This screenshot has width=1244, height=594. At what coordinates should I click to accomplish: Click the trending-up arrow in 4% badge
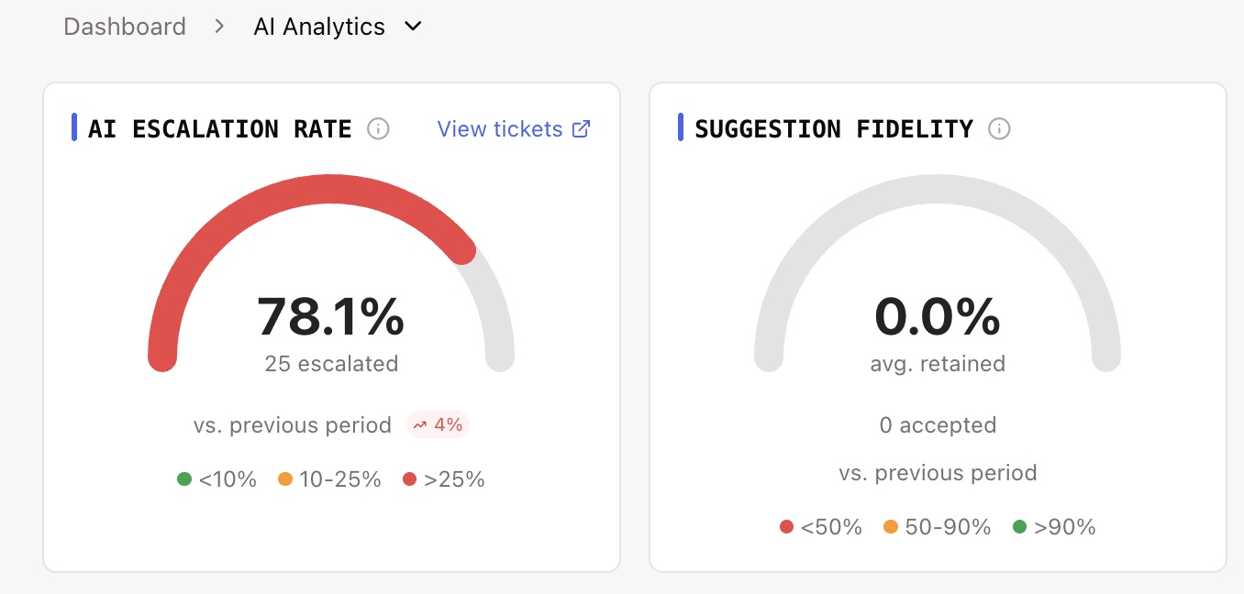[420, 425]
